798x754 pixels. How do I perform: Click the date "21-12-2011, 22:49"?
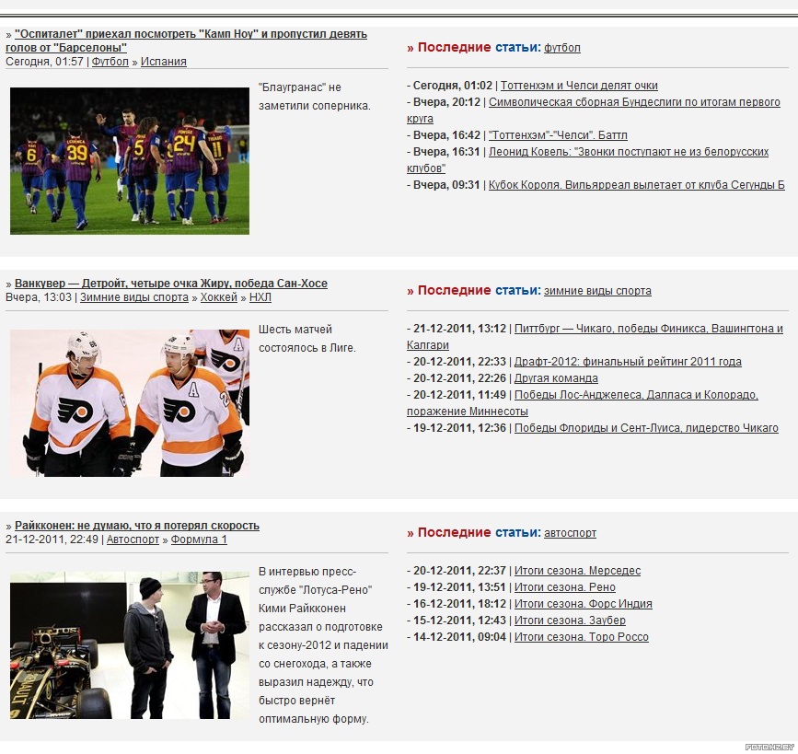pyautogui.click(x=52, y=539)
